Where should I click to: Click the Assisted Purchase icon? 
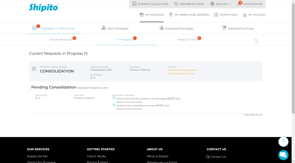(x=224, y=28)
